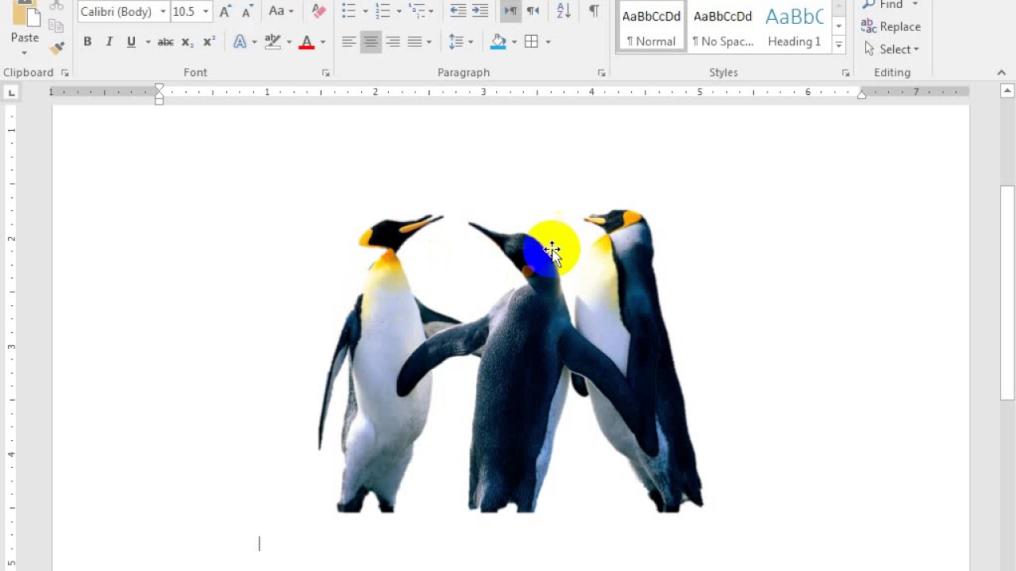This screenshot has height=571, width=1016.
Task: Clear all formatting with the eraser icon
Action: [319, 11]
